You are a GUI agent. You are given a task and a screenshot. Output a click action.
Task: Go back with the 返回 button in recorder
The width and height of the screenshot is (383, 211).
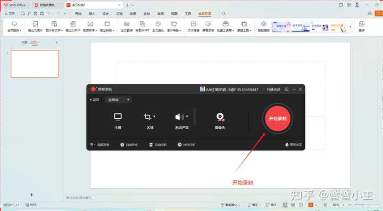point(95,100)
